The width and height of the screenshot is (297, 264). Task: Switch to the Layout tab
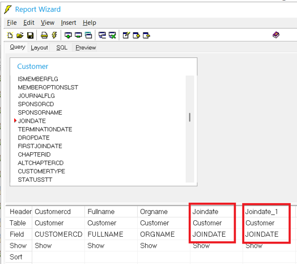pyautogui.click(x=39, y=48)
